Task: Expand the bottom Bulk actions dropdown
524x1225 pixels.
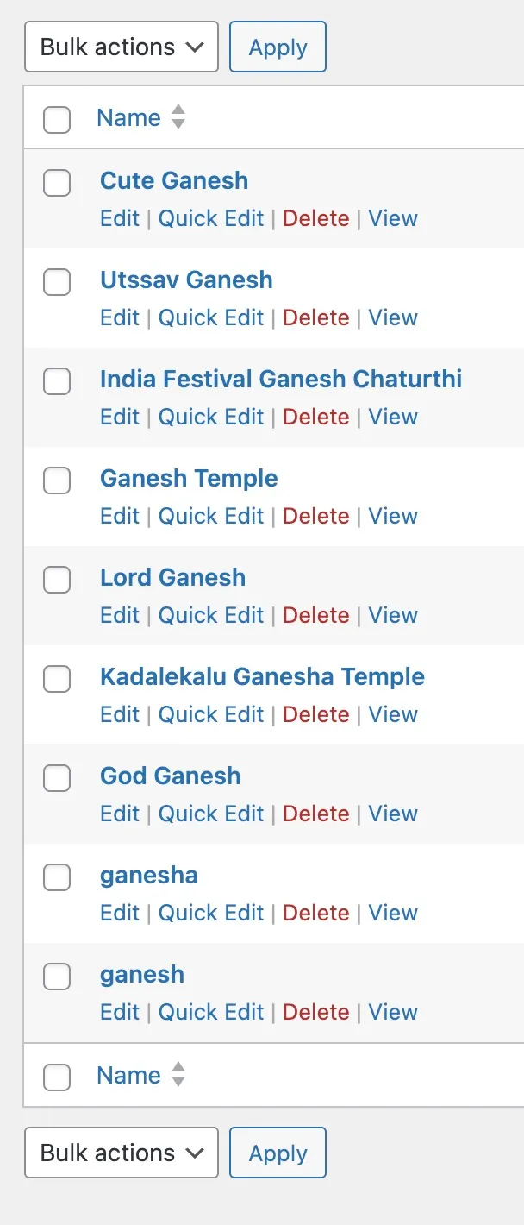Action: 122,1153
